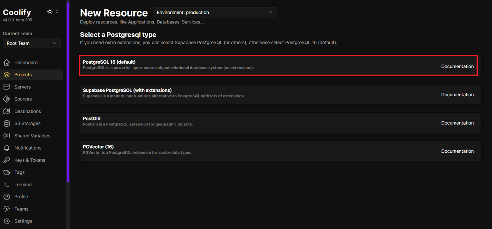Image resolution: width=492 pixels, height=229 pixels.
Task: Click the Teams group icon
Action: (7, 209)
